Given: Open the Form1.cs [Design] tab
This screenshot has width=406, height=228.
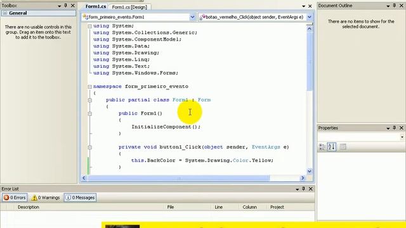Looking at the screenshot, I should [129, 7].
